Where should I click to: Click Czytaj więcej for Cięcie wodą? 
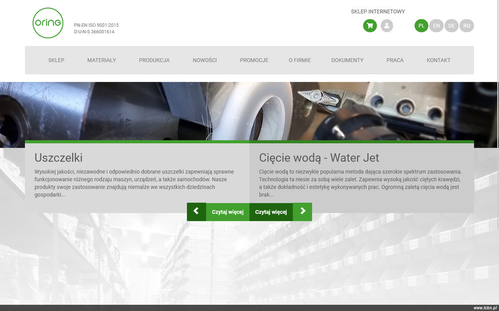pos(271,212)
